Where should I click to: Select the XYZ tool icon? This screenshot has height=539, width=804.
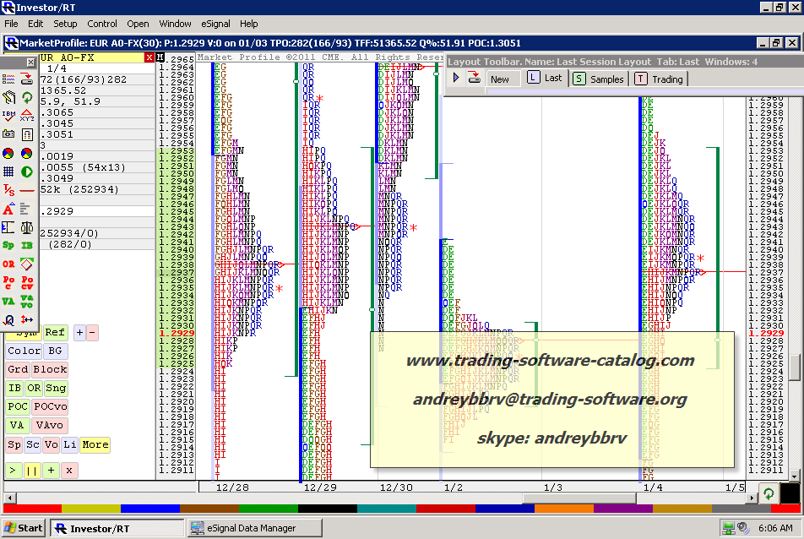(x=27, y=115)
